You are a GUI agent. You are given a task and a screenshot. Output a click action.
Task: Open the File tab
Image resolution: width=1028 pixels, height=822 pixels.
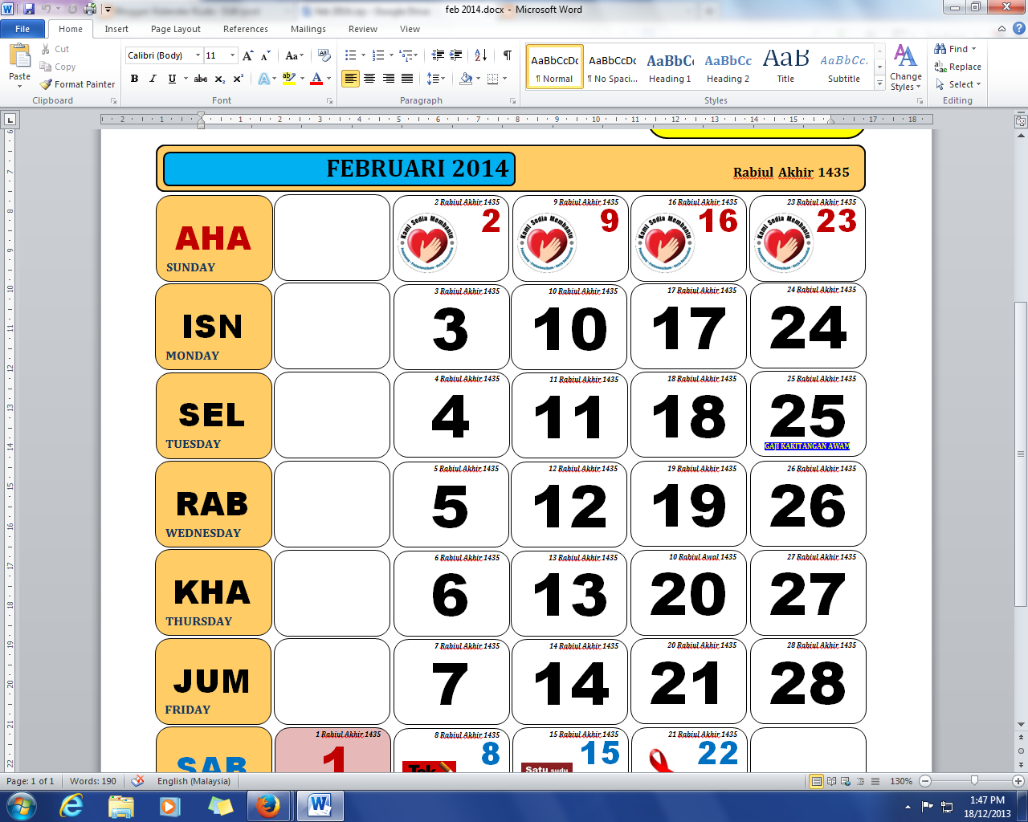tap(22, 29)
